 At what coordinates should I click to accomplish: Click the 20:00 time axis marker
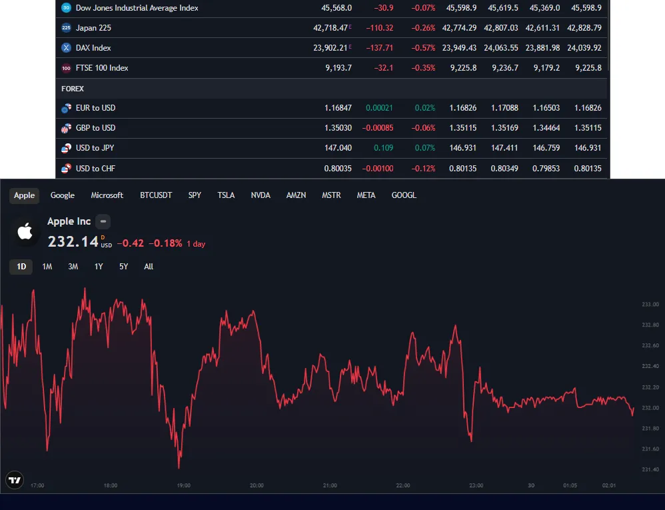[257, 485]
